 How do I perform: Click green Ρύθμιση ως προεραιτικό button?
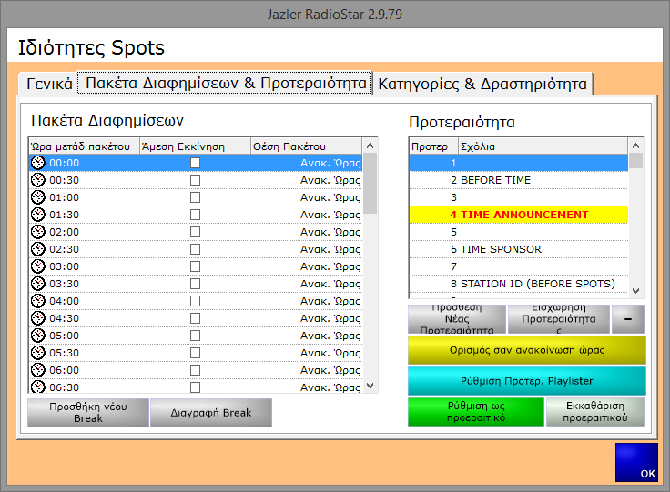(x=476, y=412)
